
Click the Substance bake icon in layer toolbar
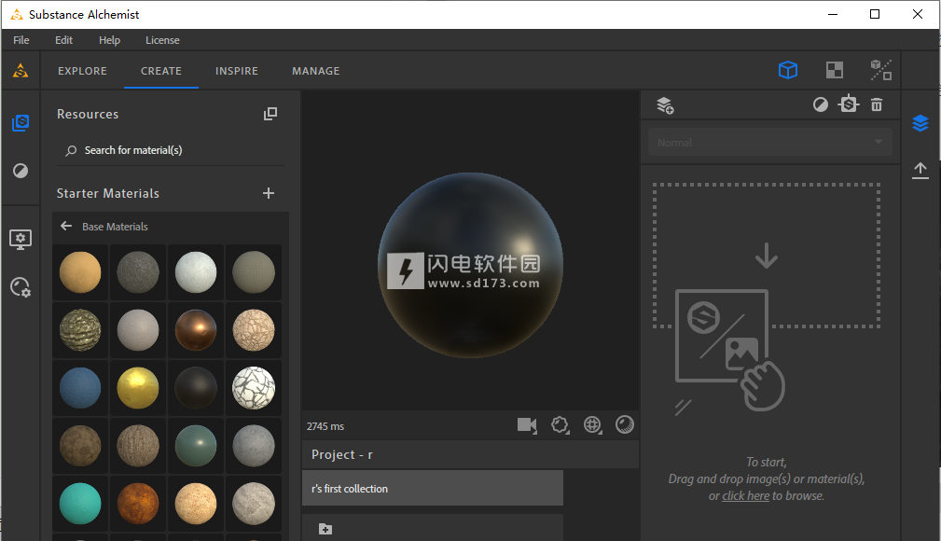(x=849, y=104)
